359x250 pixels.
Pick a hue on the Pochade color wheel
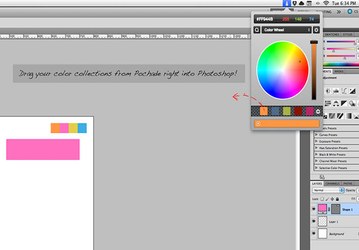pyautogui.click(x=282, y=70)
